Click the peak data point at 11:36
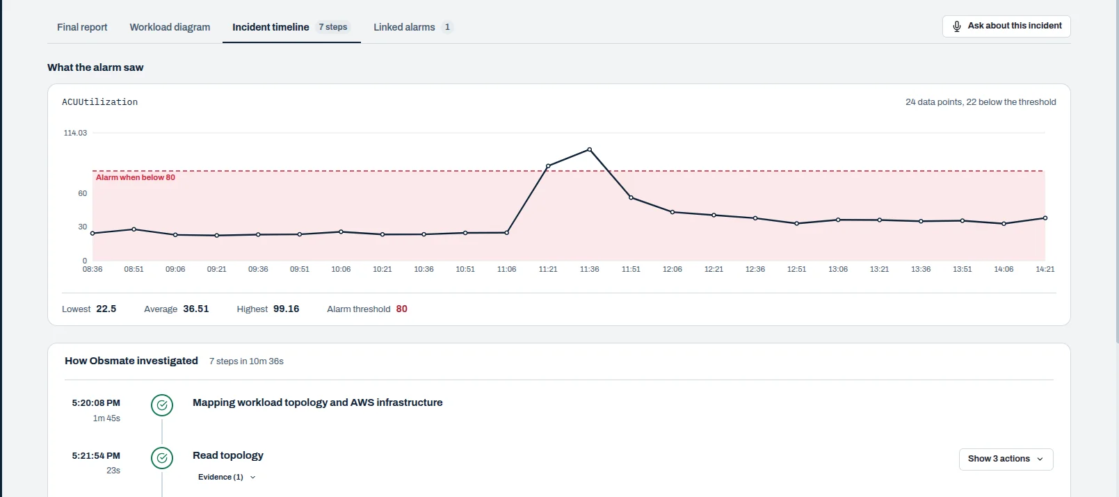The height and width of the screenshot is (497, 1119). 590,149
